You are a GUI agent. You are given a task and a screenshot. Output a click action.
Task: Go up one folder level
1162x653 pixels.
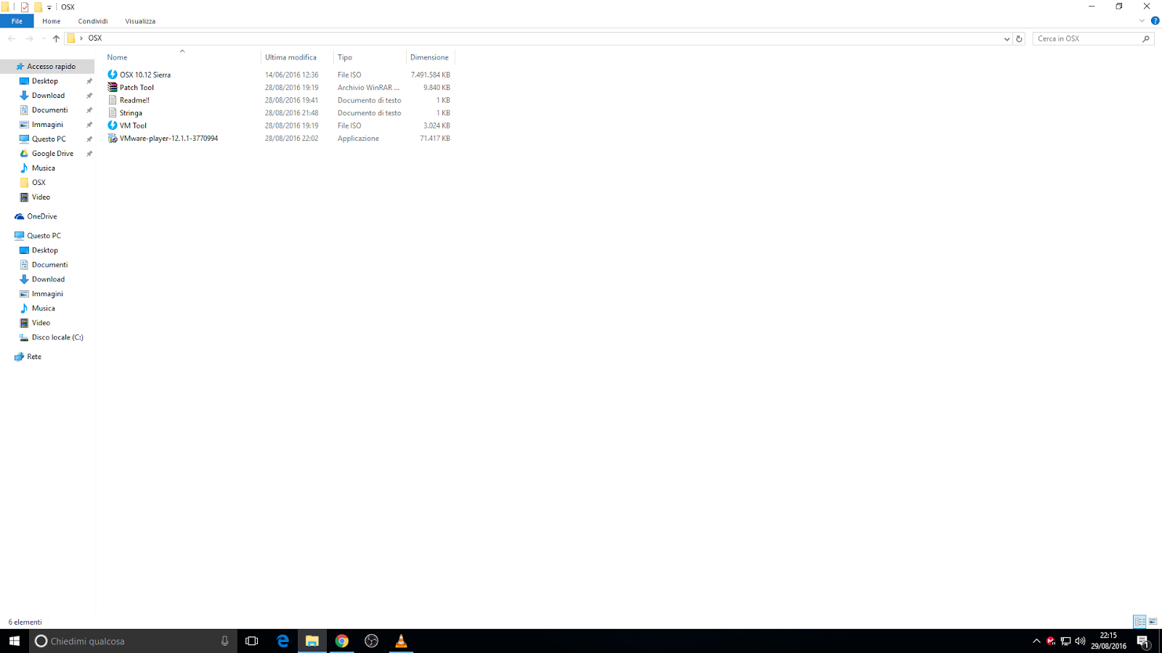point(56,38)
